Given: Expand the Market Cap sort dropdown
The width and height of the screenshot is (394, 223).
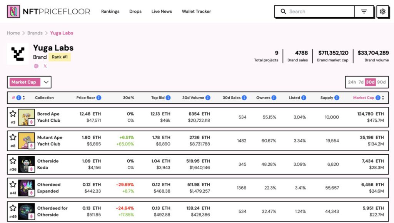Looking at the screenshot, I should (46, 82).
